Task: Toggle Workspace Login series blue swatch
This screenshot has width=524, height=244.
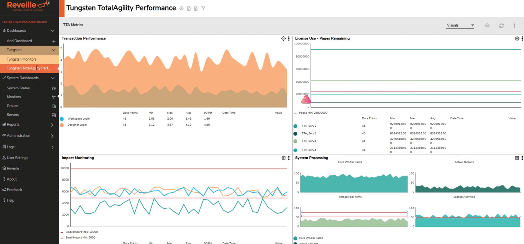Action: click(x=62, y=119)
